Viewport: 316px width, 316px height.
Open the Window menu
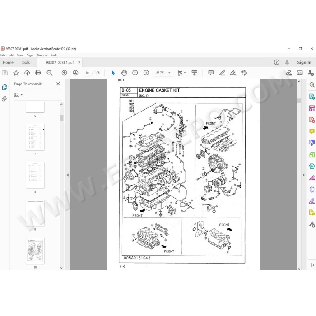[42, 55]
